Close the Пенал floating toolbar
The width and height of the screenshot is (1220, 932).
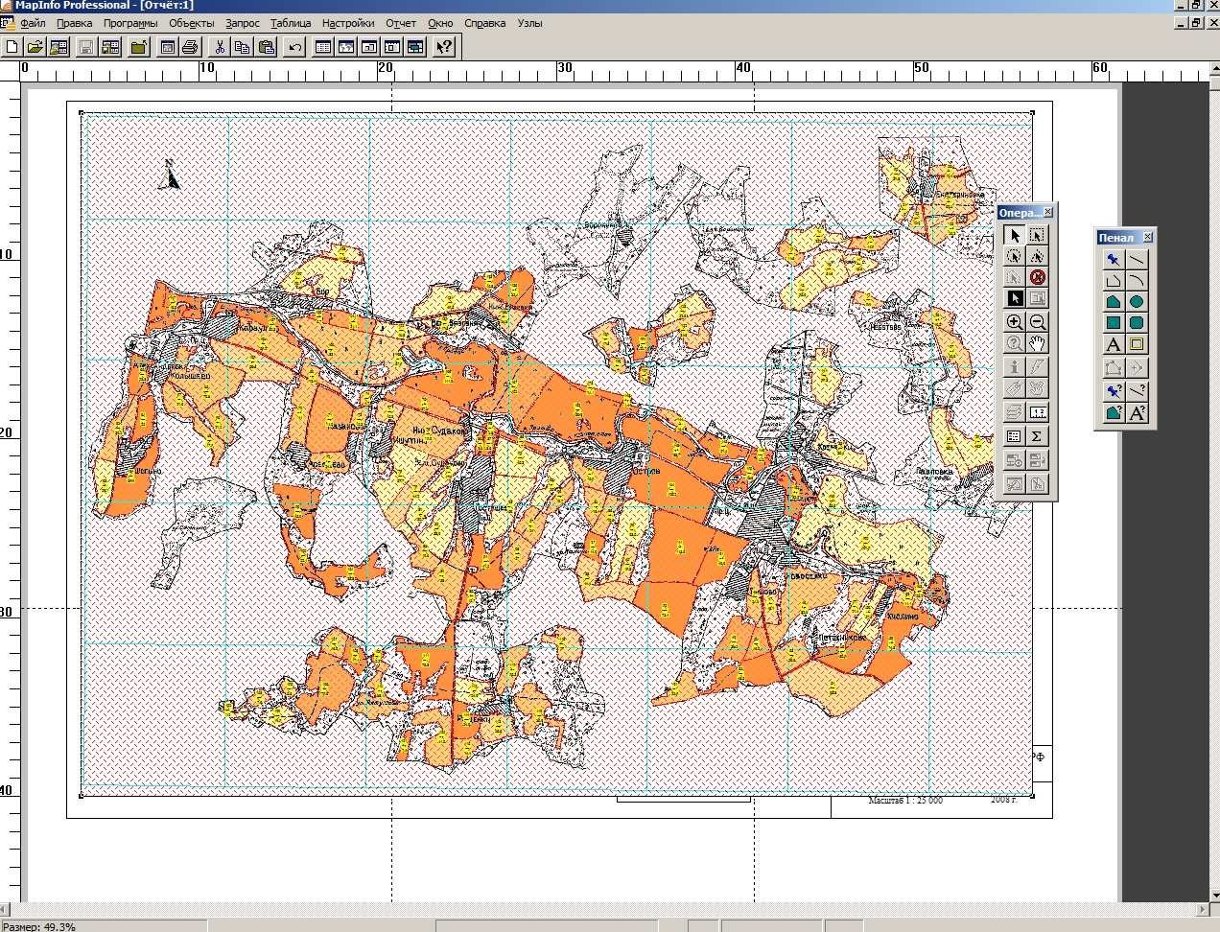1148,237
